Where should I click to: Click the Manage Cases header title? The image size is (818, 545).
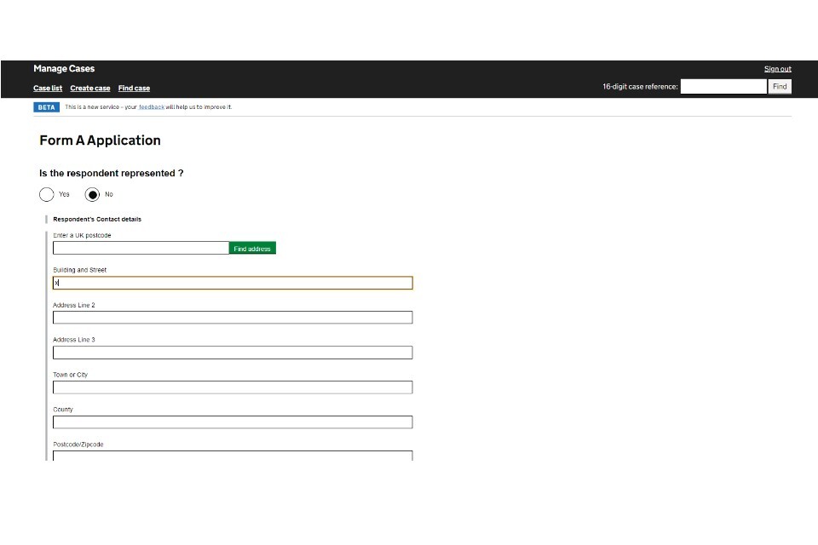click(64, 69)
